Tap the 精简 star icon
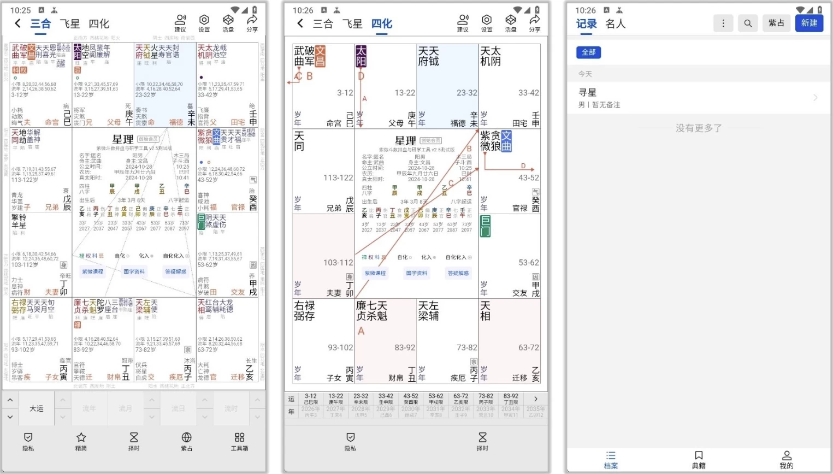The image size is (833, 474). pyautogui.click(x=81, y=441)
